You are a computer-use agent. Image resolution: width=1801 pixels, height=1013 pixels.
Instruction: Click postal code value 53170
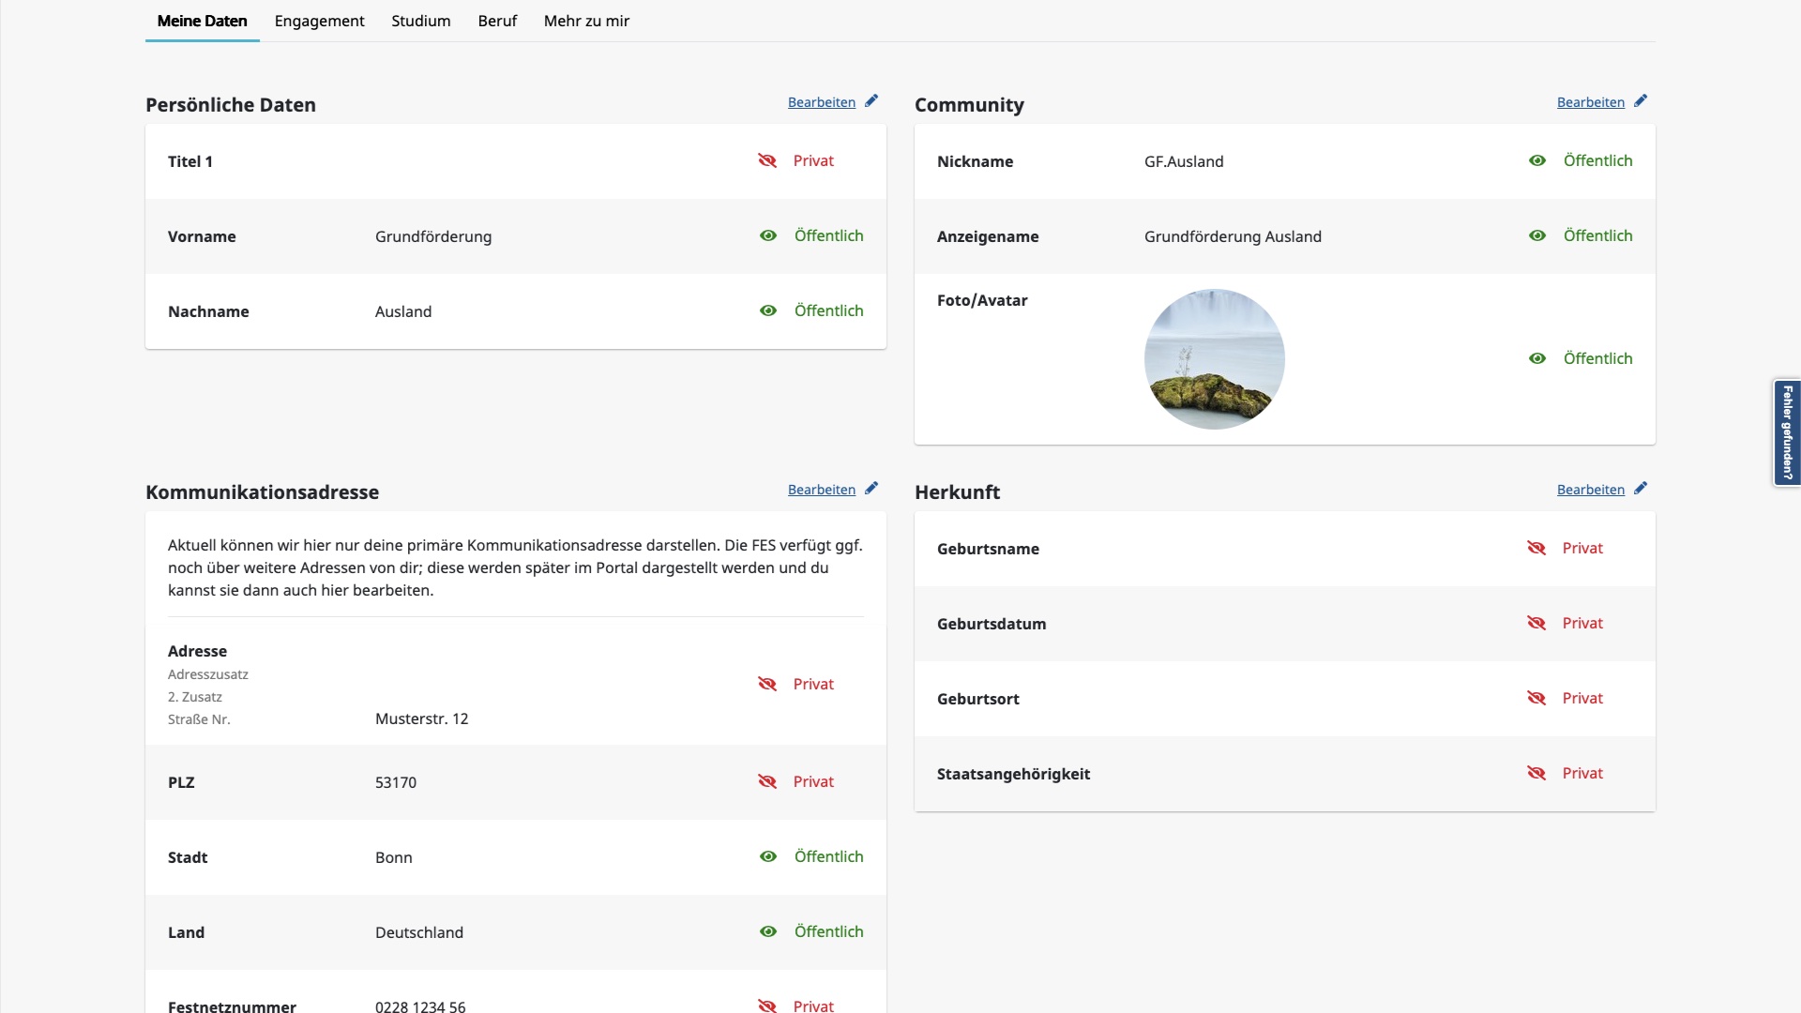point(396,782)
